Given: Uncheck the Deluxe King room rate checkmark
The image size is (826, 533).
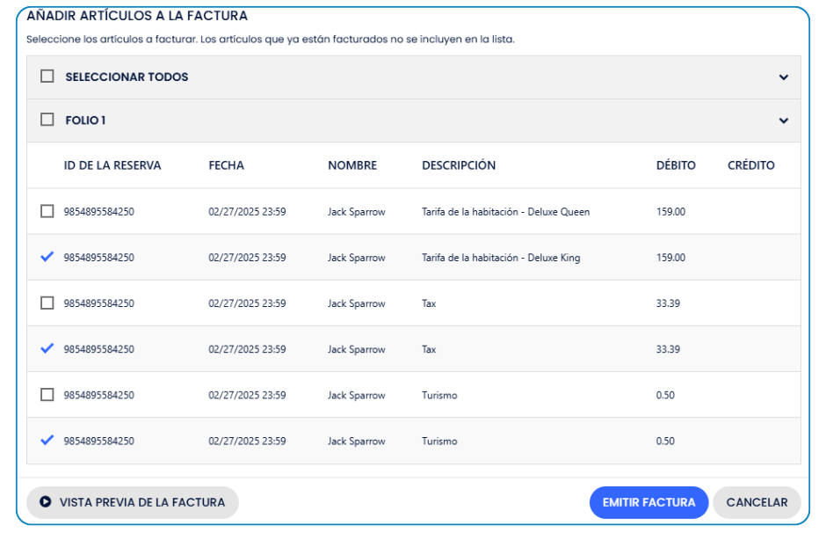Looking at the screenshot, I should (x=47, y=258).
